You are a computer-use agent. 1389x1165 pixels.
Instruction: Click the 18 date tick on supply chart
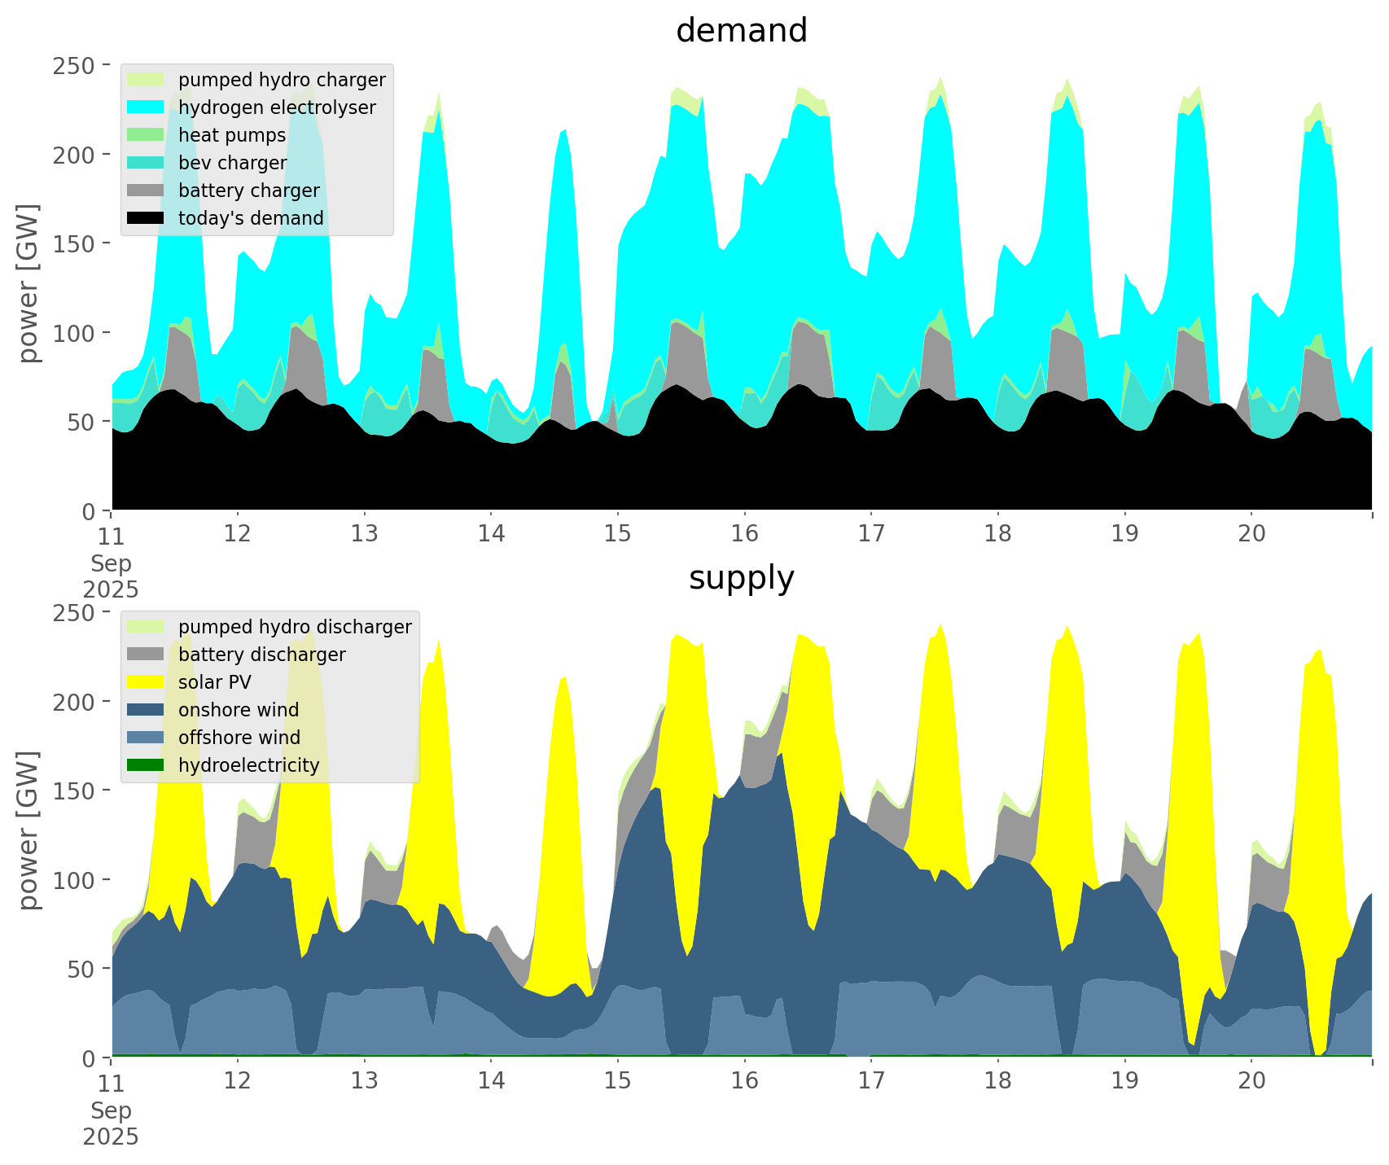click(x=997, y=1081)
